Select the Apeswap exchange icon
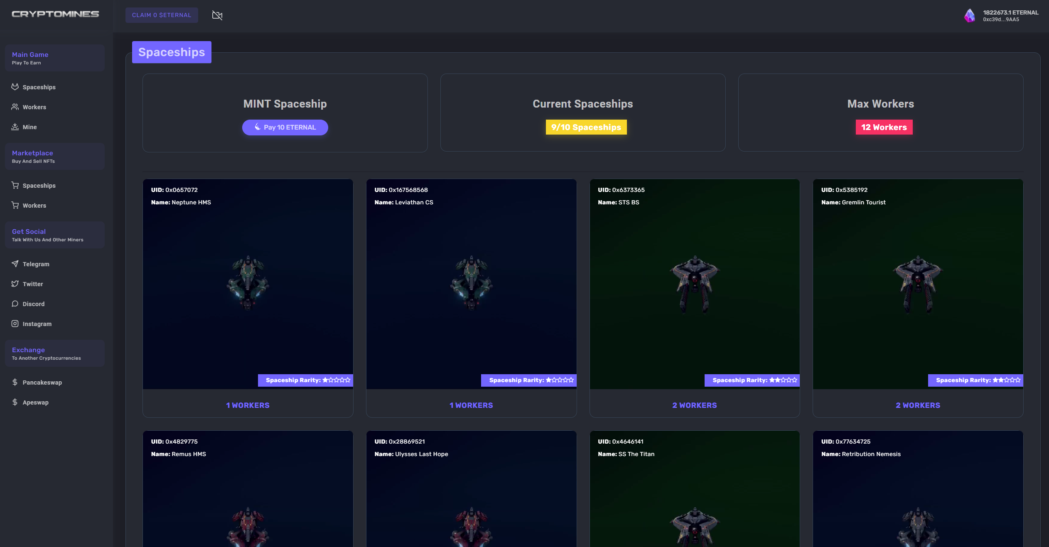This screenshot has width=1049, height=547. point(15,402)
